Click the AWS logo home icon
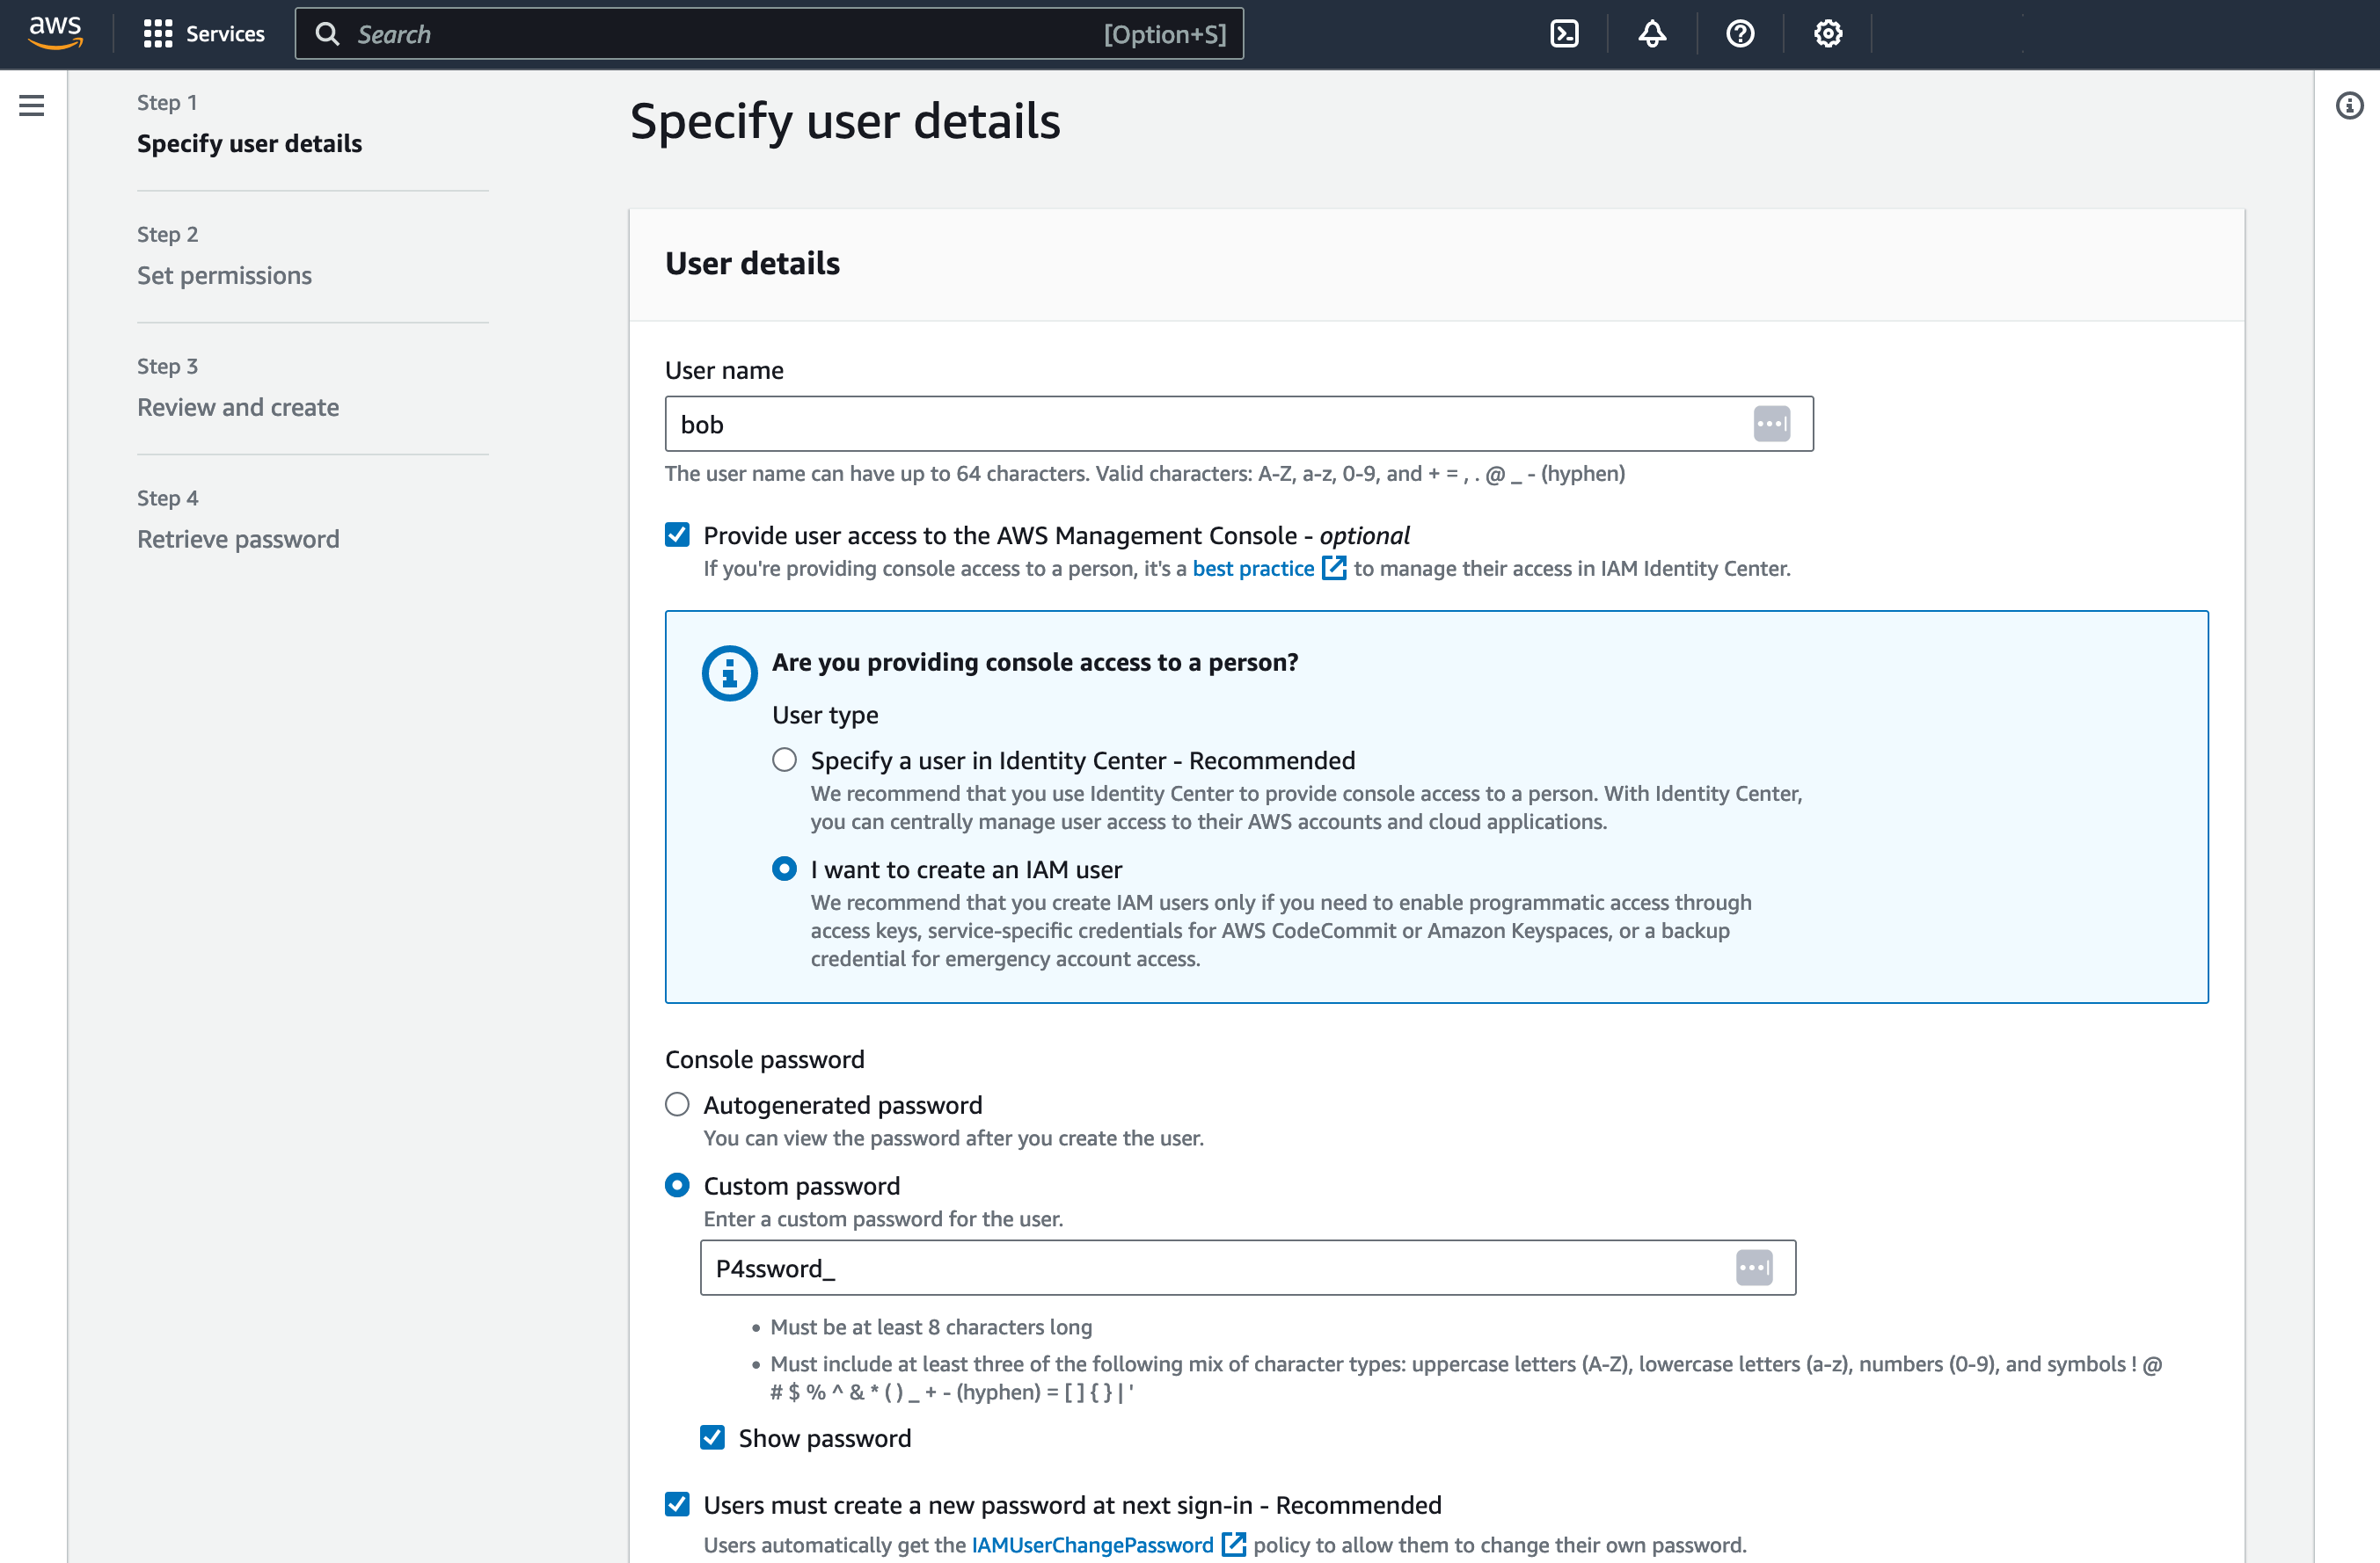Screen dimensions: 2380x1563 click(55, 33)
